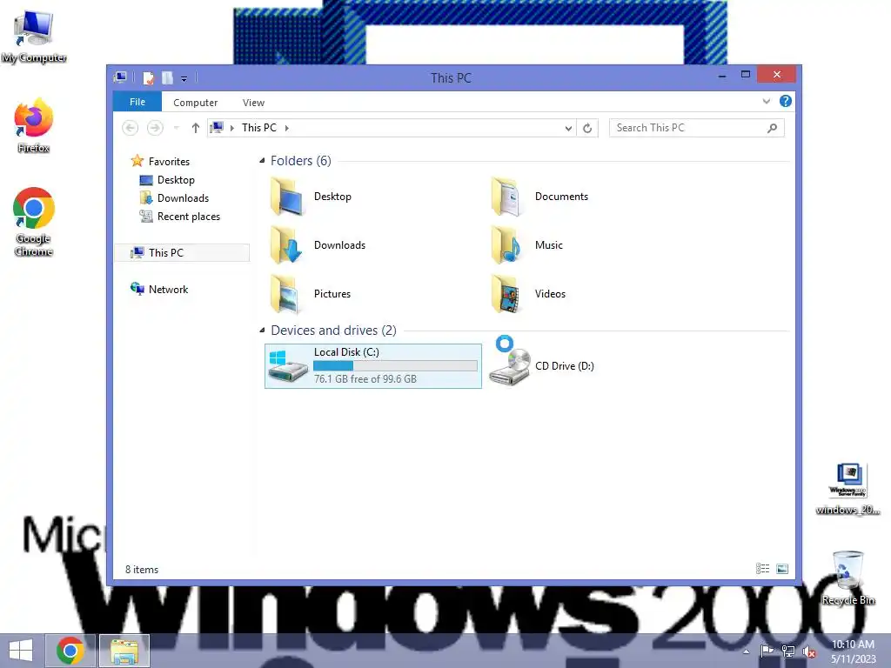Click the muted volume tray icon
The height and width of the screenshot is (668, 891).
click(x=808, y=652)
